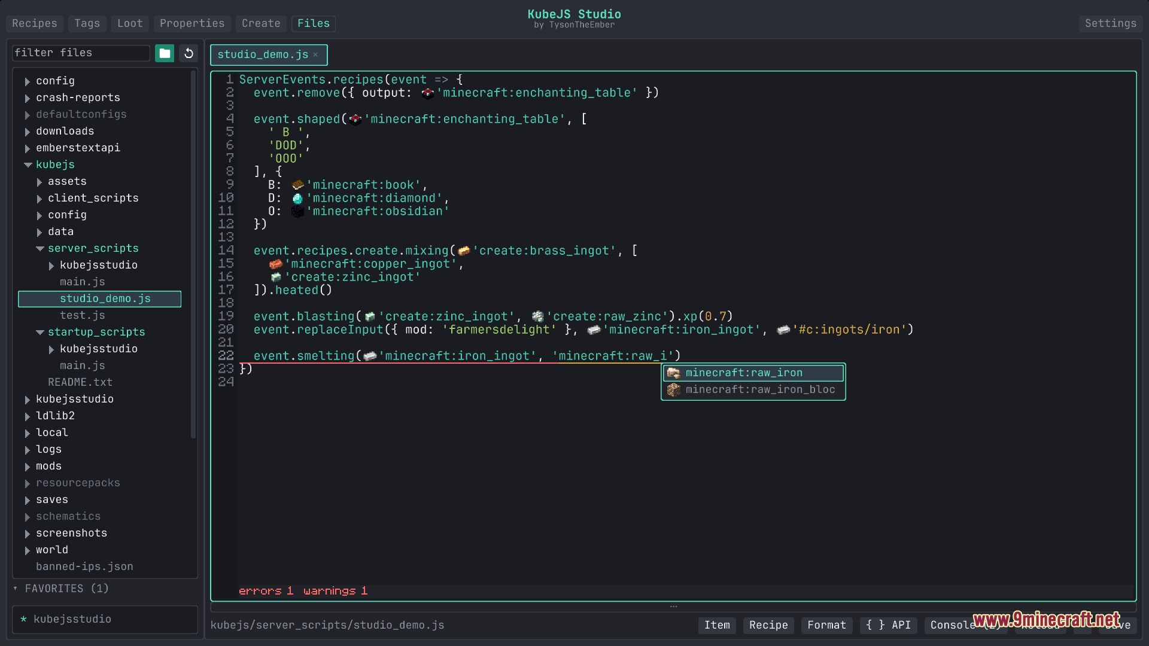The width and height of the screenshot is (1149, 646).
Task: Expand the downloads folder
Action: (x=28, y=132)
